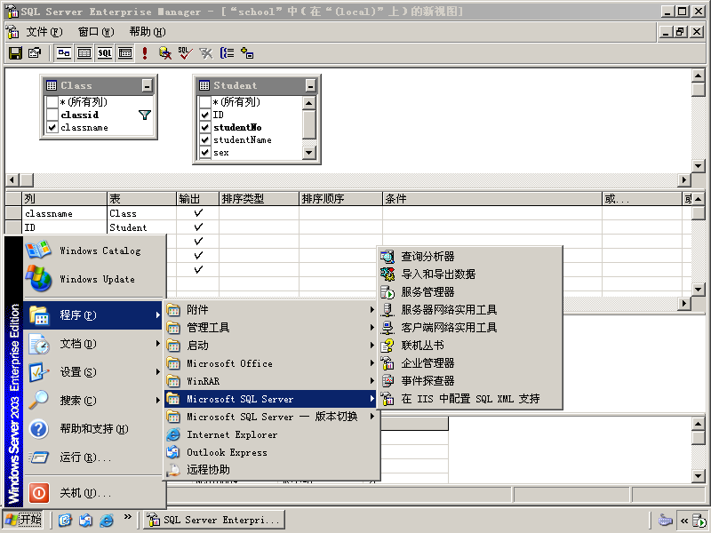Toggle the diagram pane toolbar button
The height and width of the screenshot is (533, 711).
(64, 53)
